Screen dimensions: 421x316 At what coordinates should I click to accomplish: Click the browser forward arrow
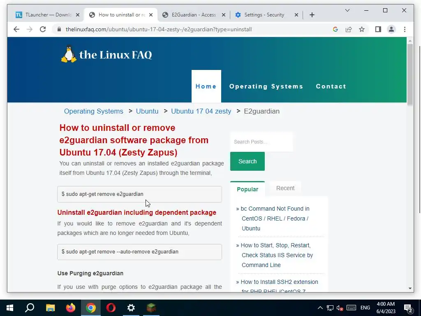pyautogui.click(x=30, y=29)
